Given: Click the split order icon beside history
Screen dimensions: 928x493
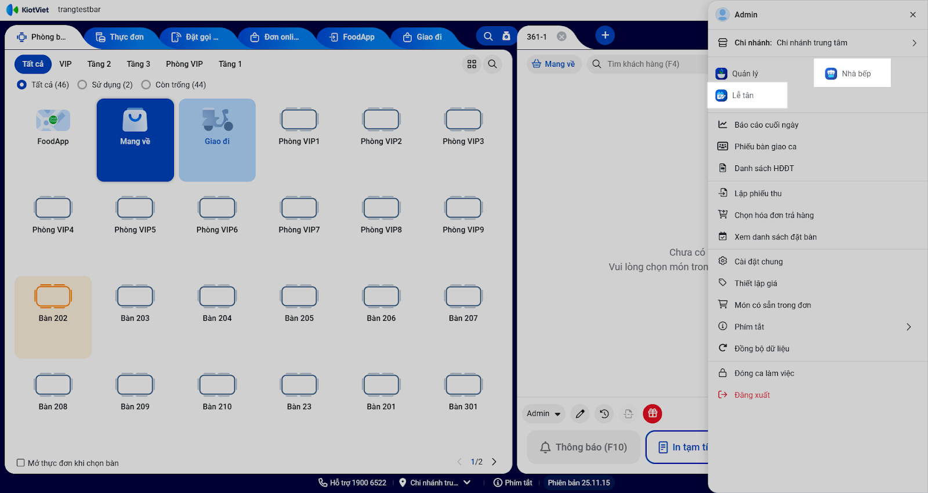Looking at the screenshot, I should point(628,414).
